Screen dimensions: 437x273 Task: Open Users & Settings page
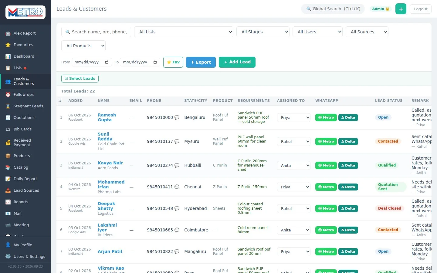coord(25,257)
